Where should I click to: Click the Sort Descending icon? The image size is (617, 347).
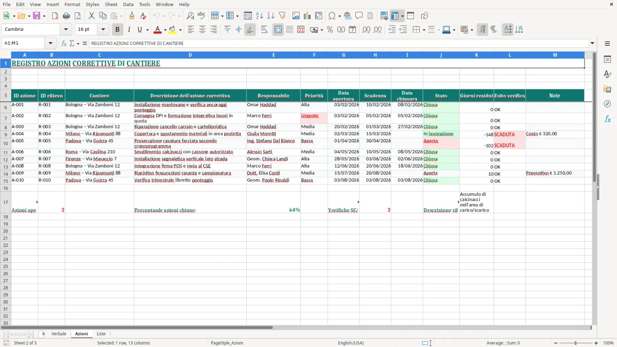click(x=271, y=16)
